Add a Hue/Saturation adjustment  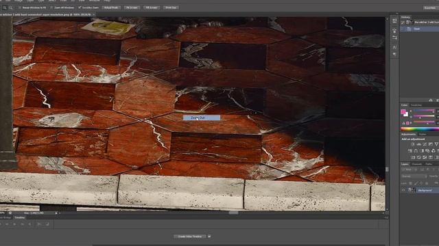[x=410, y=150]
